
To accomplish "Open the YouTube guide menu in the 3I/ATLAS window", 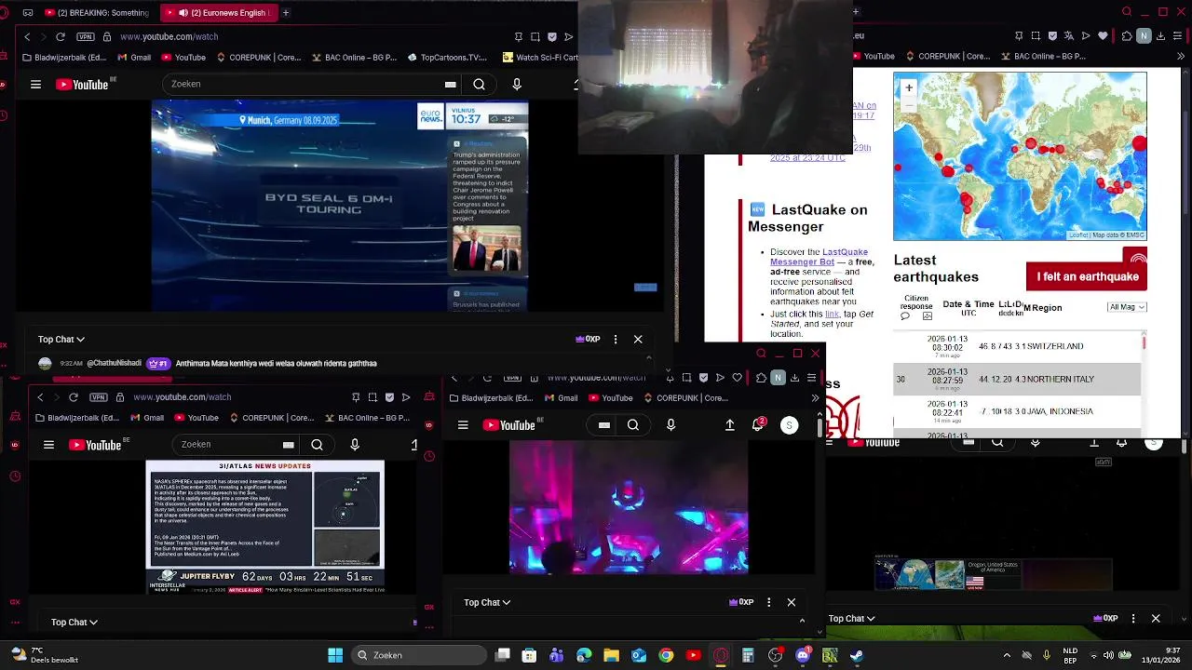I will pyautogui.click(x=48, y=445).
